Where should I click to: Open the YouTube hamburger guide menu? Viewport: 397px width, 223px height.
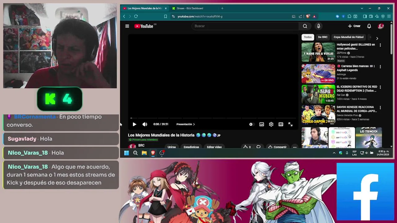click(127, 26)
